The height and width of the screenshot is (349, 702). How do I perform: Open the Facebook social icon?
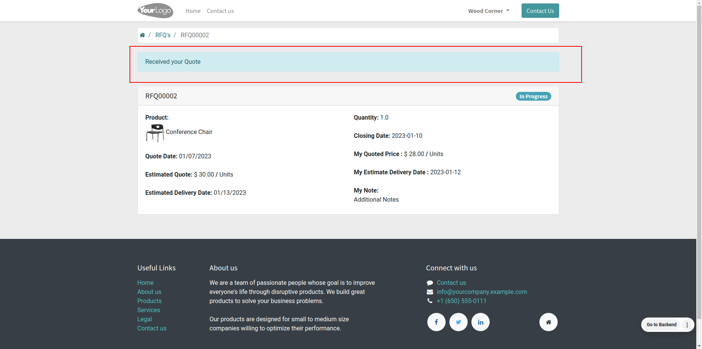click(436, 322)
